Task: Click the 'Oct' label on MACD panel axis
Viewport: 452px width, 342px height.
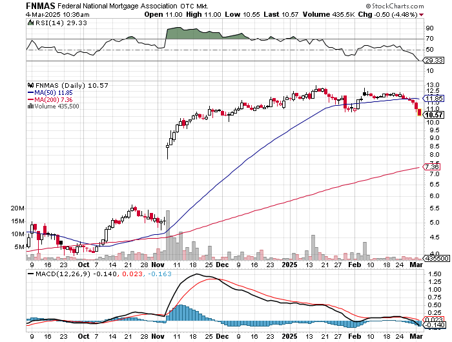Action: [83, 336]
